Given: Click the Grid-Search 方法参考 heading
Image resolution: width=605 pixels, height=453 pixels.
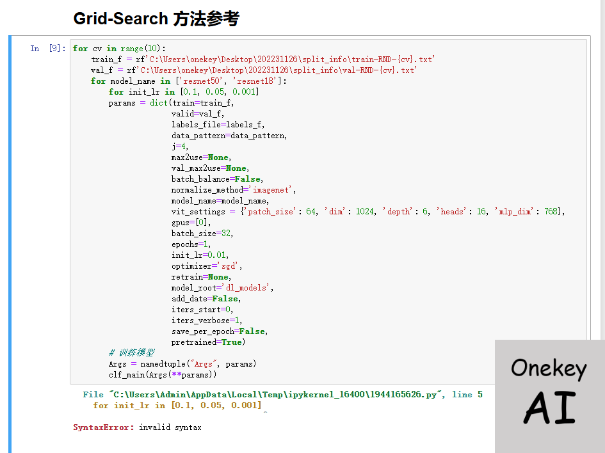Looking at the screenshot, I should (x=156, y=19).
